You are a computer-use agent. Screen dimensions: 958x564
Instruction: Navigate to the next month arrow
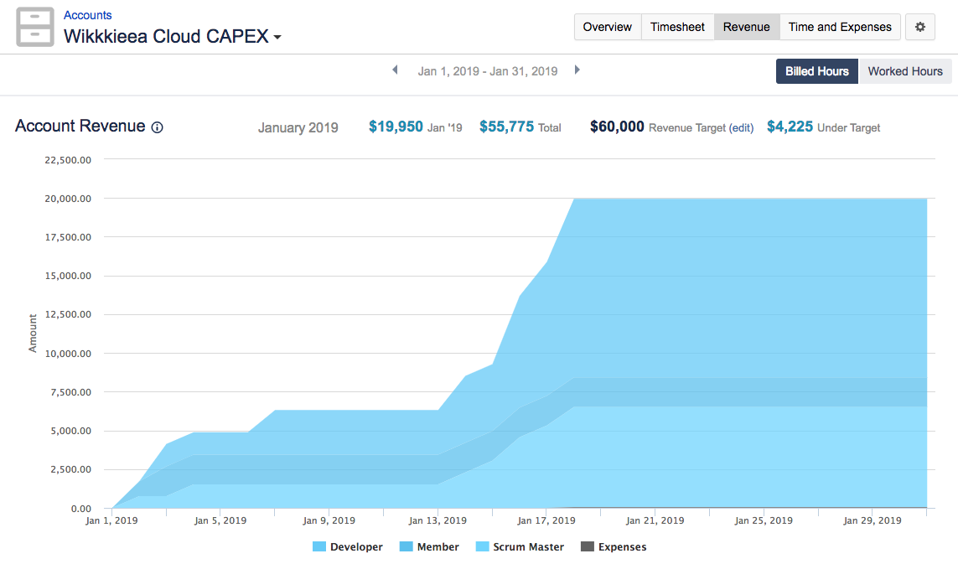[577, 70]
